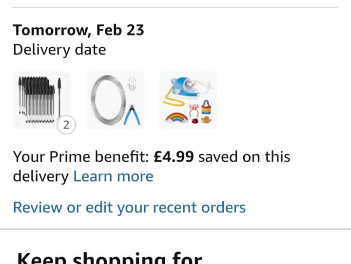Tap the Keep shopping for heading
The height and width of the screenshot is (264, 351).
pos(109,258)
